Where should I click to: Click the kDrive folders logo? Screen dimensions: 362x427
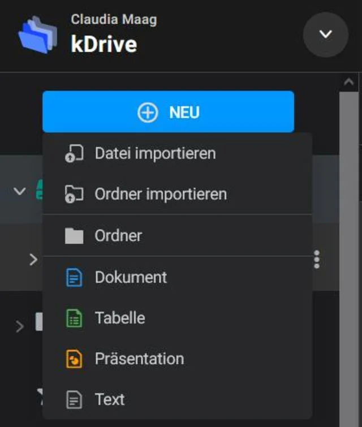pyautogui.click(x=37, y=35)
